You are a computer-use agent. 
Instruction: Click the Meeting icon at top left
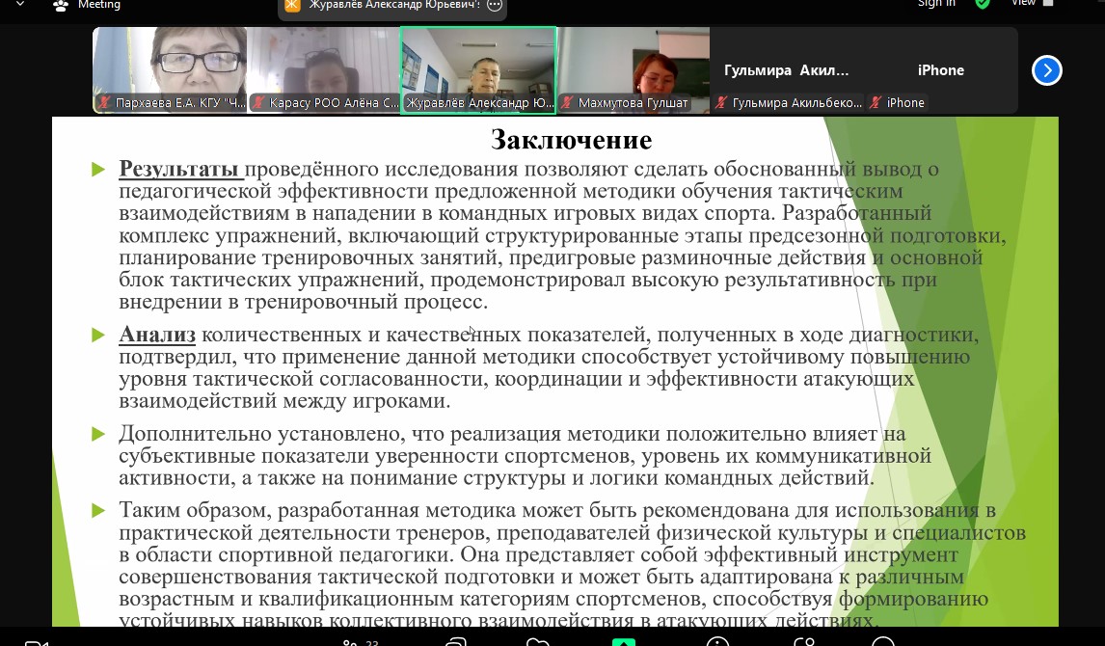pyautogui.click(x=62, y=5)
